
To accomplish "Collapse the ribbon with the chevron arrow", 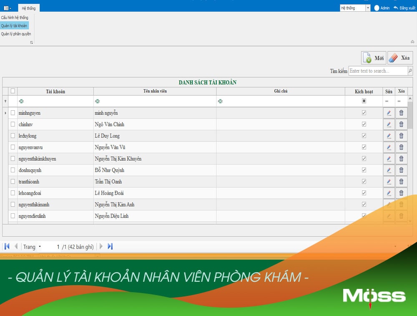I will tap(412, 42).
